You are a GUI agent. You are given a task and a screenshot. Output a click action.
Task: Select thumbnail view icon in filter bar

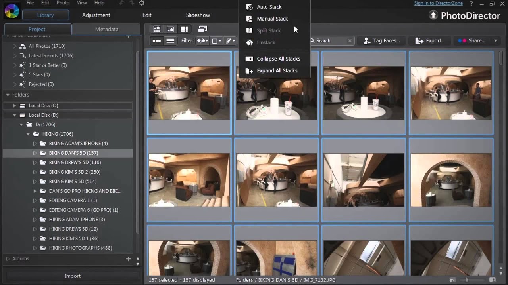[157, 41]
